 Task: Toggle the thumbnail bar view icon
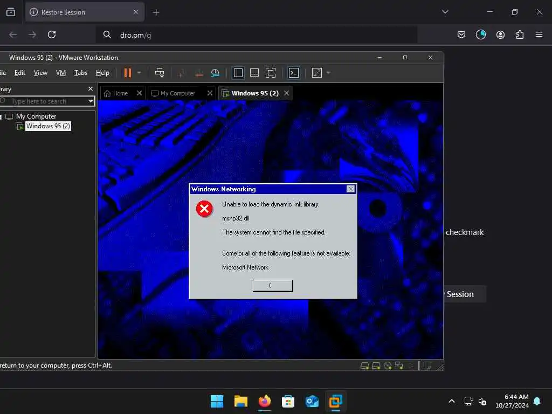click(254, 73)
